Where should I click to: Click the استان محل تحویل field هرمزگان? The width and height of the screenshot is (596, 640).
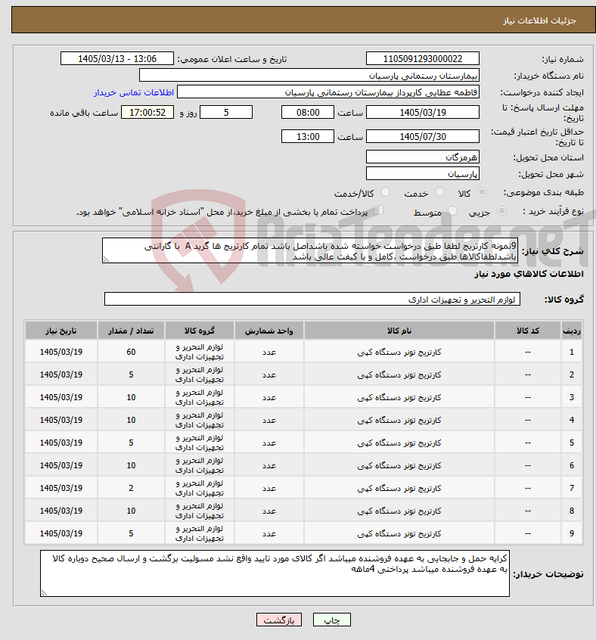point(423,157)
